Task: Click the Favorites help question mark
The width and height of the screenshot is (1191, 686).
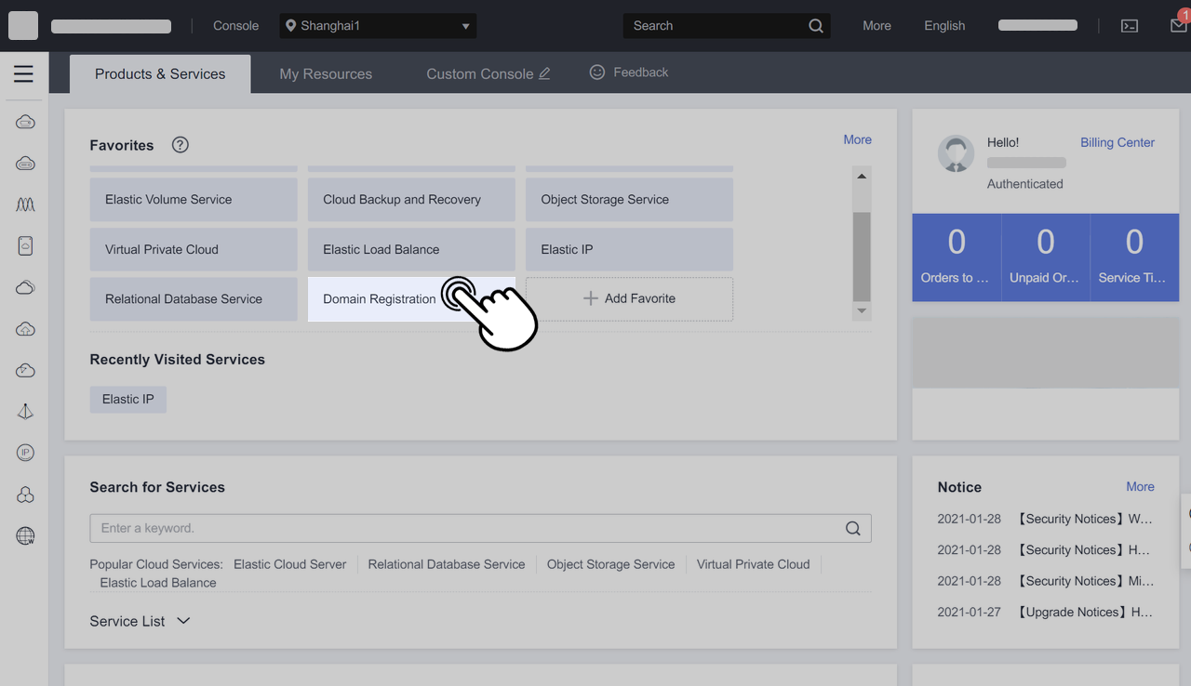Action: point(179,144)
